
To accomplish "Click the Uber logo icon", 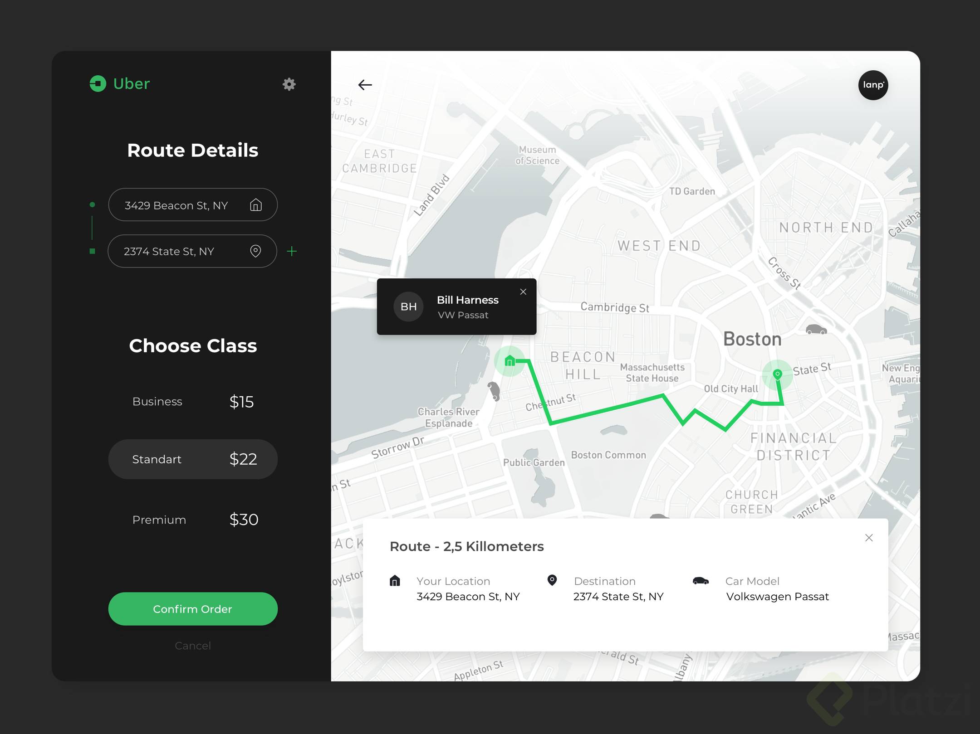I will 98,84.
